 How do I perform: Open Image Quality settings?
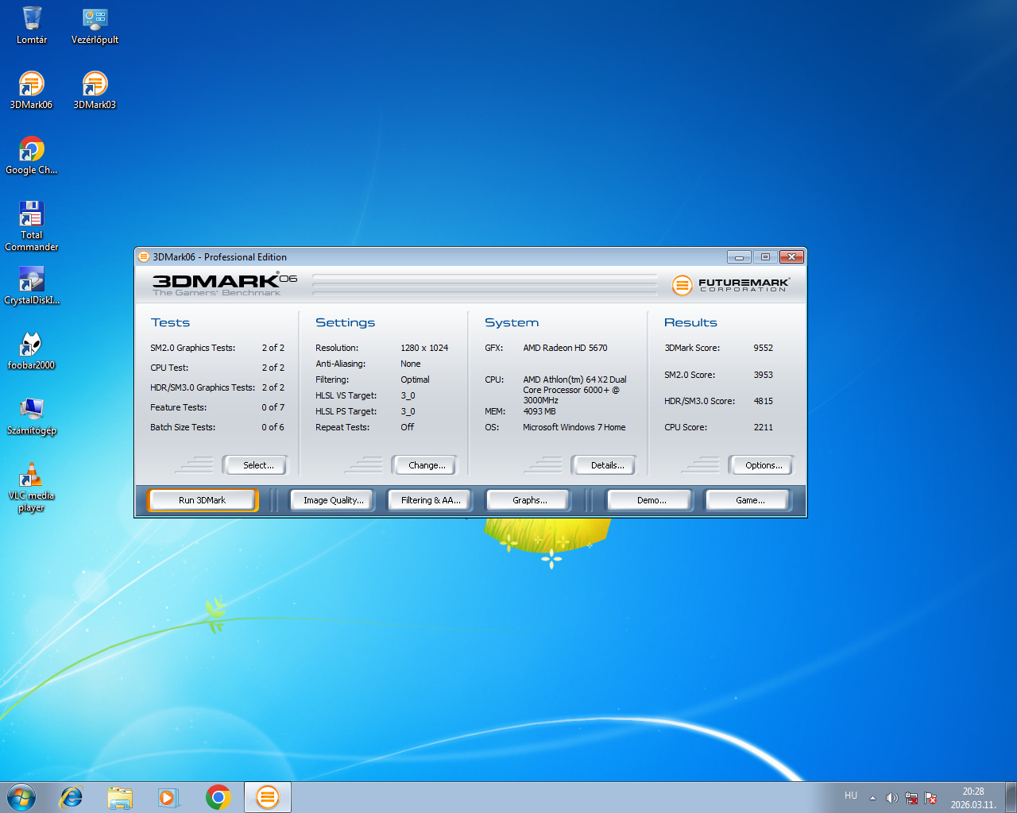point(333,500)
